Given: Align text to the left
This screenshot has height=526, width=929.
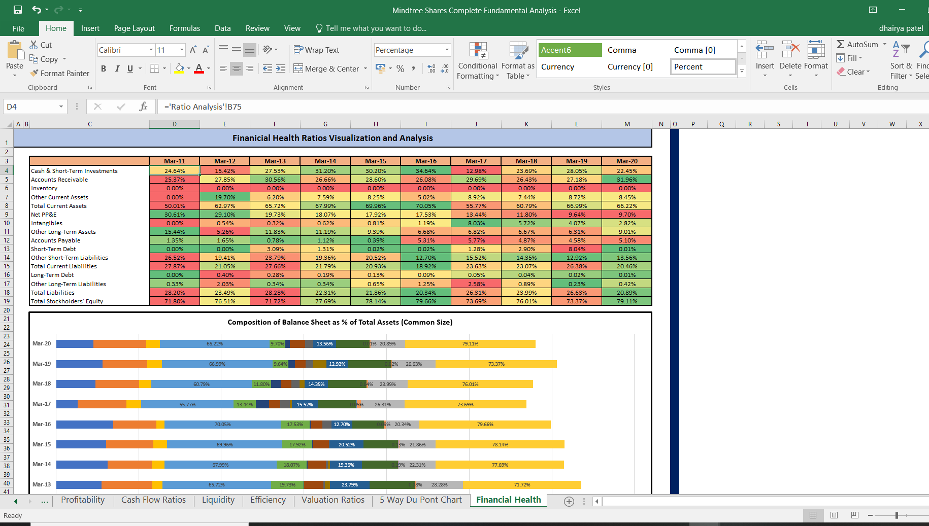Looking at the screenshot, I should (223, 68).
